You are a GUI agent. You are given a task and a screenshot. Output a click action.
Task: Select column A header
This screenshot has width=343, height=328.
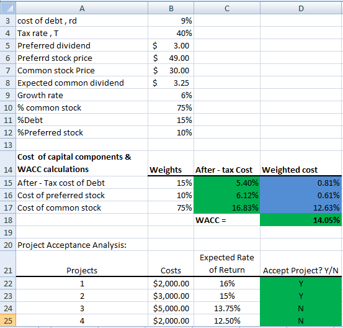point(82,8)
